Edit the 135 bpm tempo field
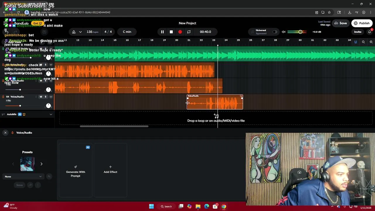The height and width of the screenshot is (211, 375). [x=92, y=32]
